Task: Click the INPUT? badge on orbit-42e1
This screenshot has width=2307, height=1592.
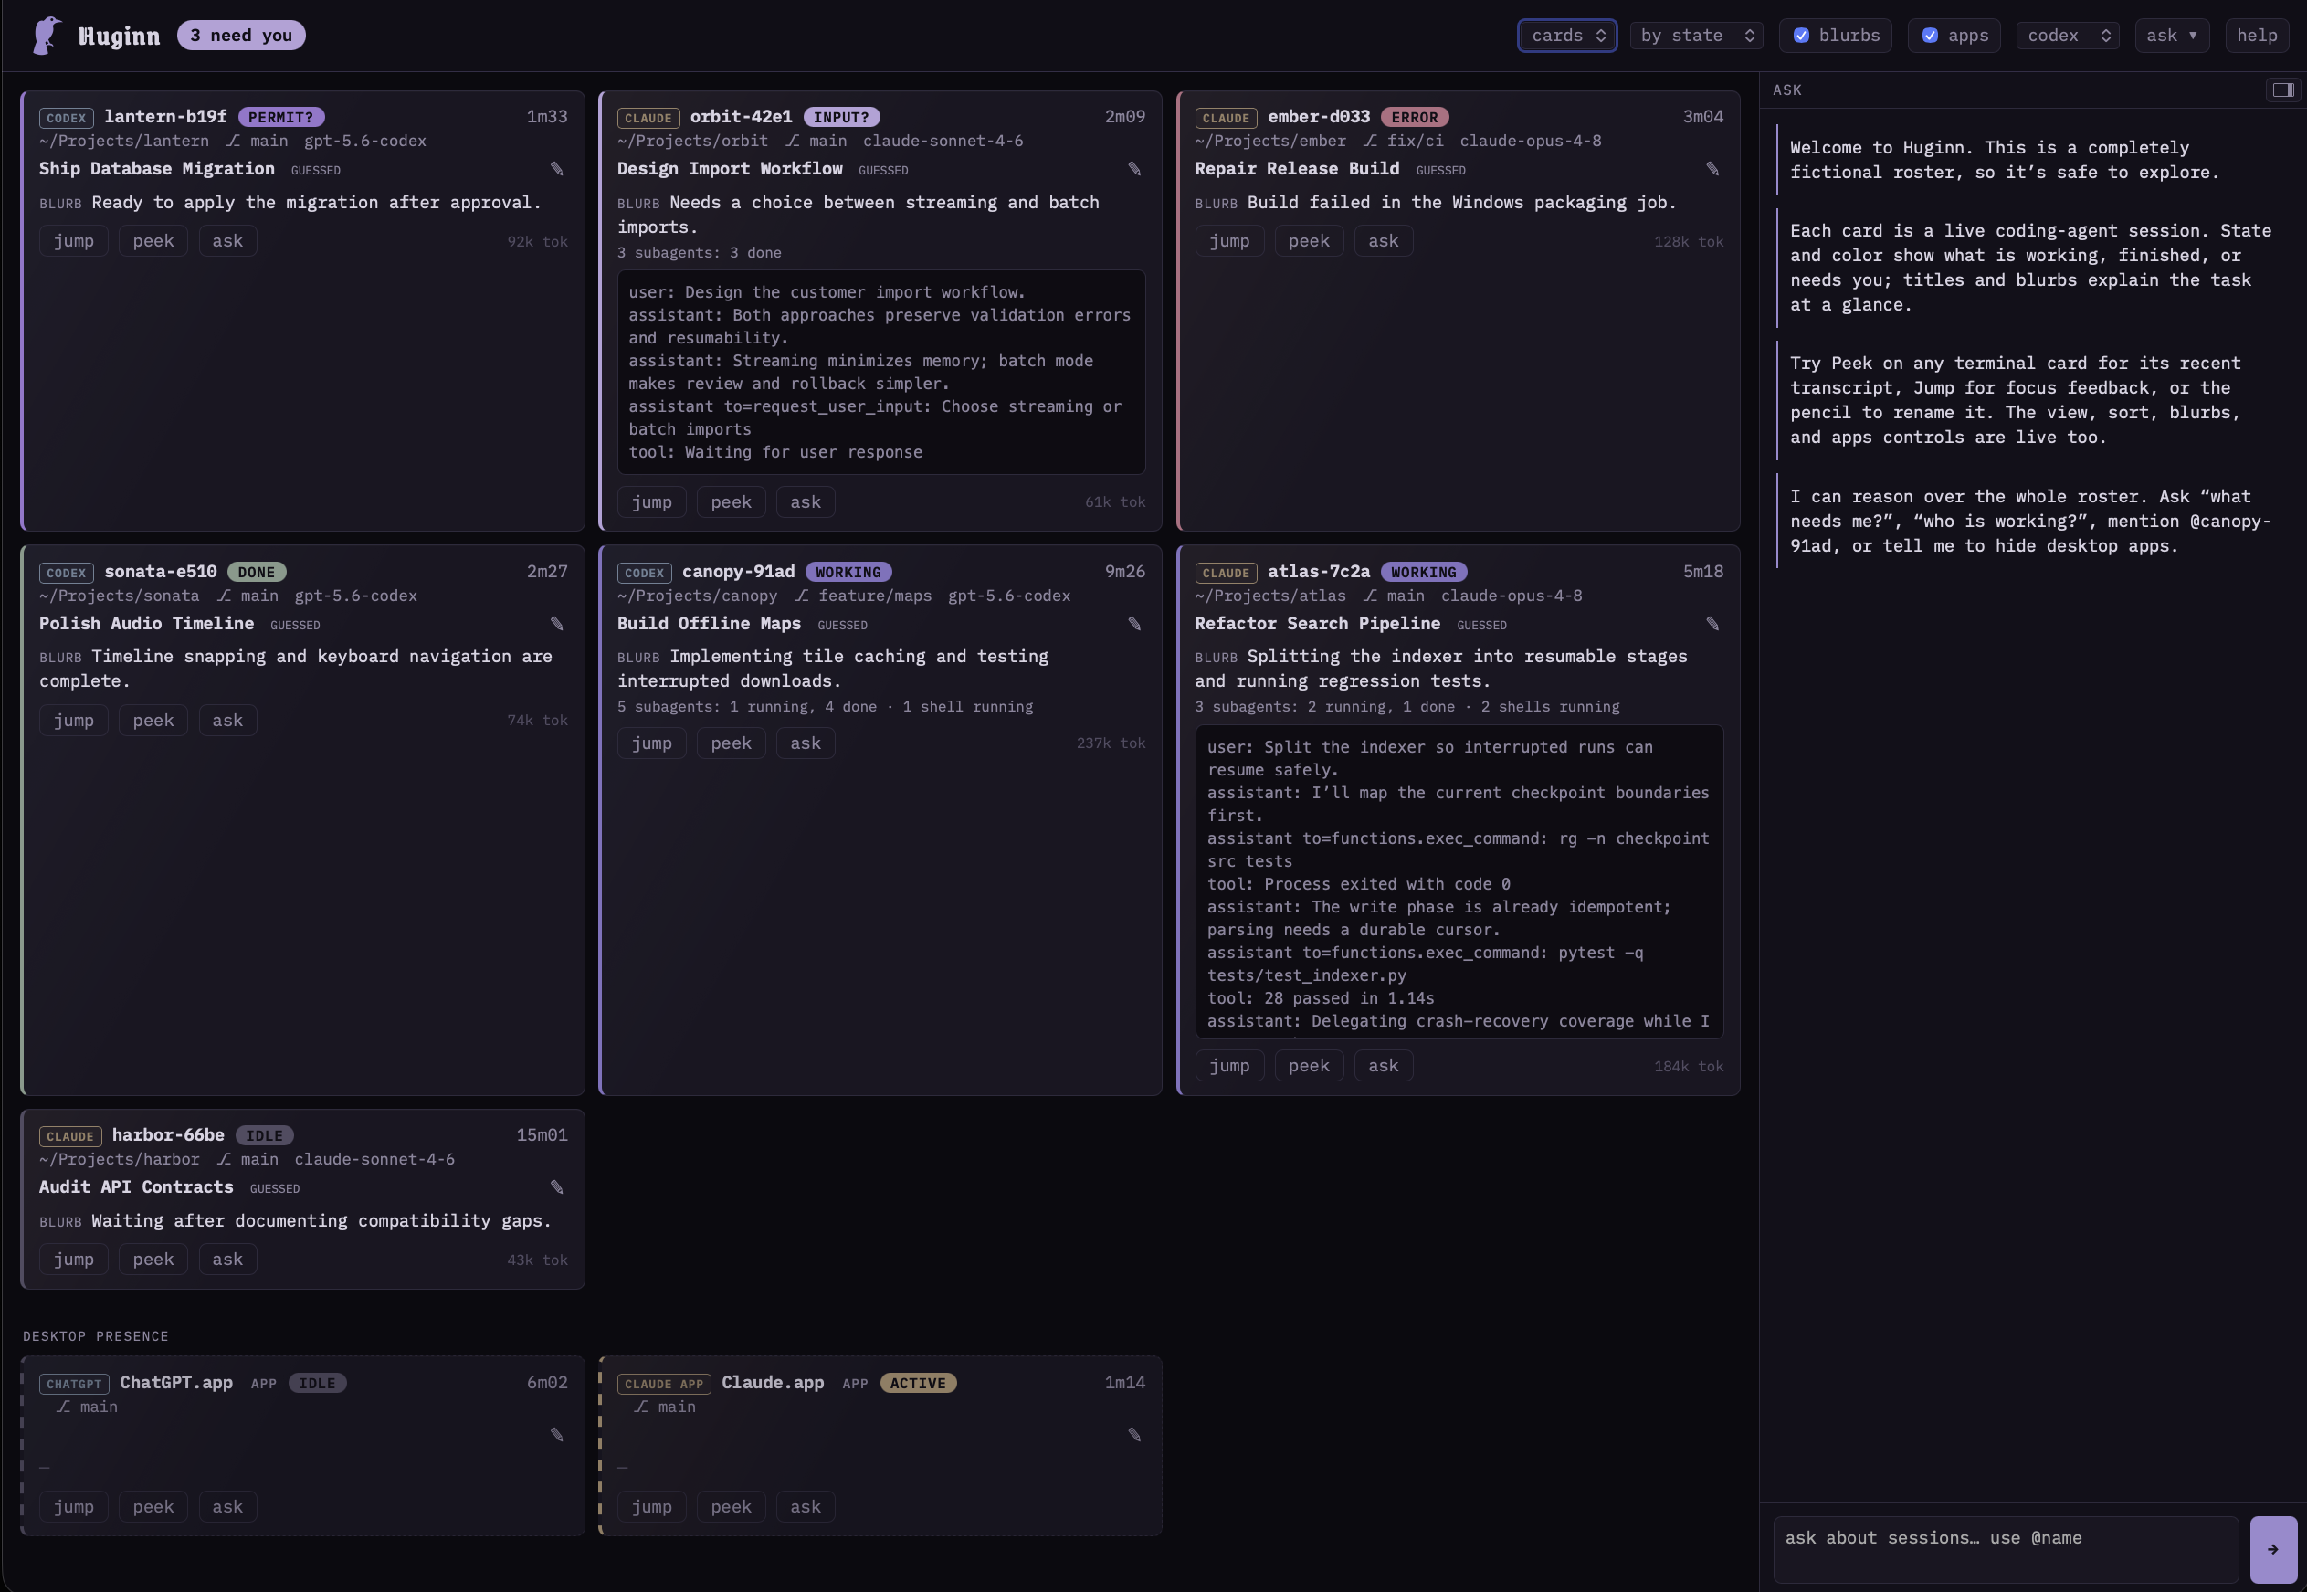Action: (842, 118)
